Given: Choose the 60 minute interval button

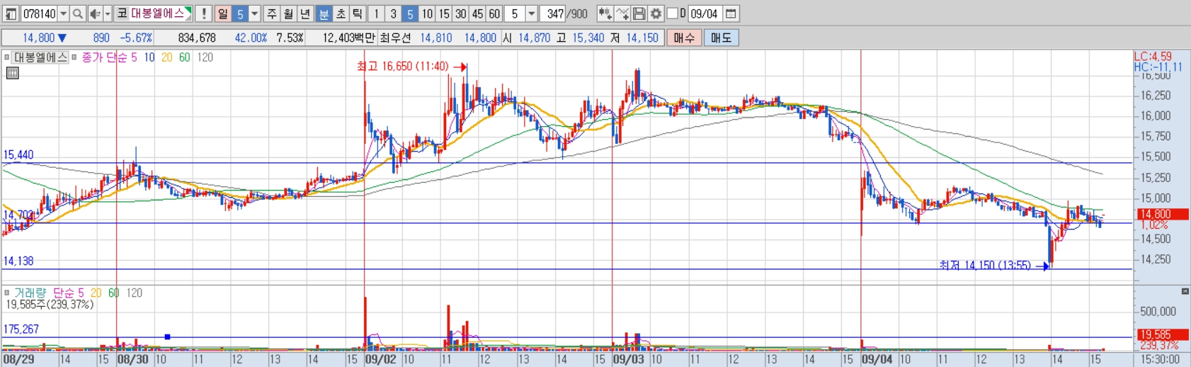Looking at the screenshot, I should pos(494,13).
